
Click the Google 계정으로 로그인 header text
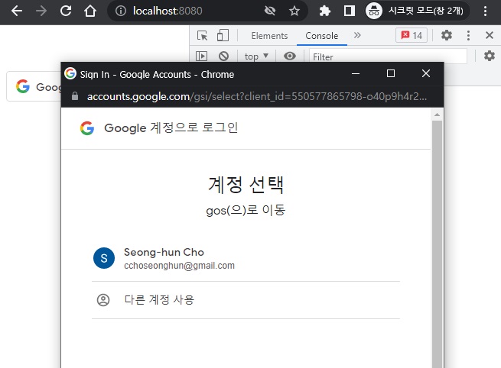171,128
